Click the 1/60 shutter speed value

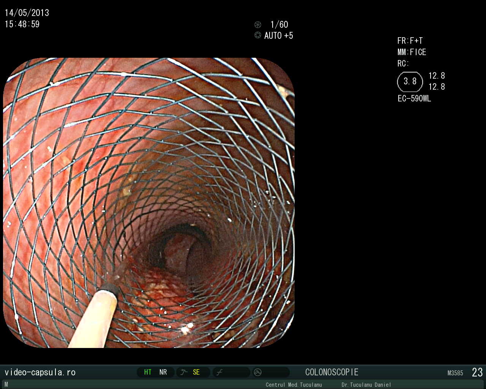tap(279, 25)
